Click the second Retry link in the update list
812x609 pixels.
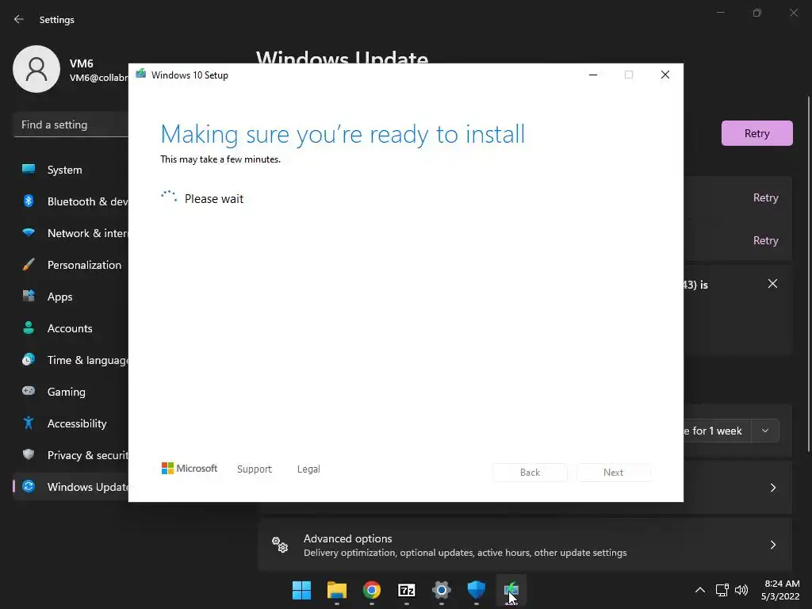[765, 240]
